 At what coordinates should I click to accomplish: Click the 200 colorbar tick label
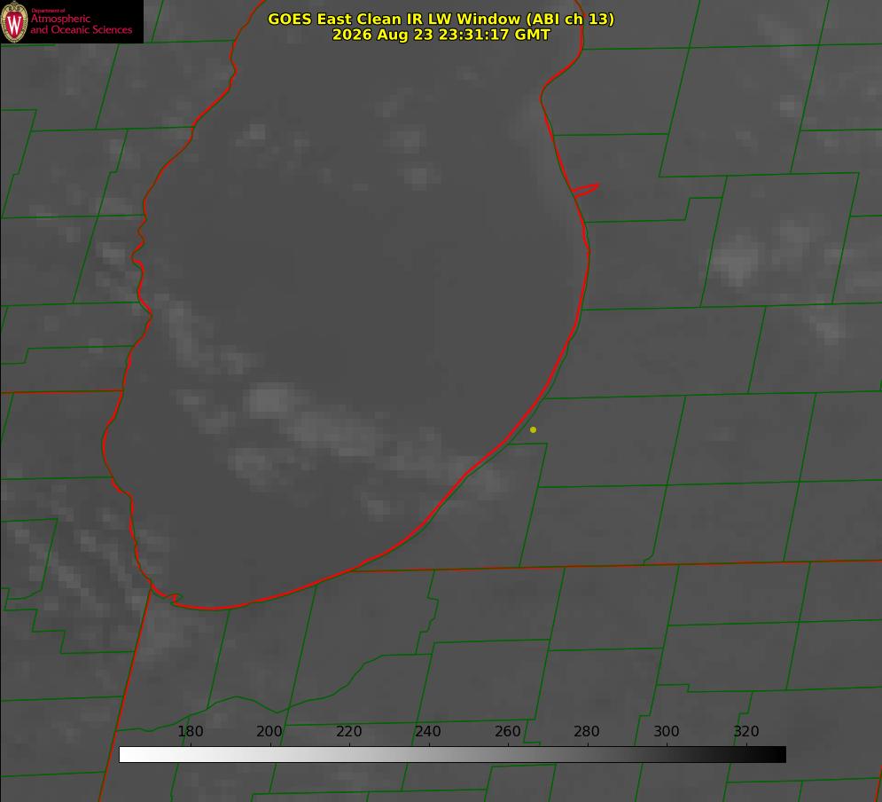click(269, 732)
